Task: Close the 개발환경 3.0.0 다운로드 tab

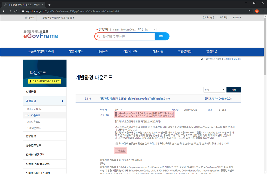Action: coord(42,5)
